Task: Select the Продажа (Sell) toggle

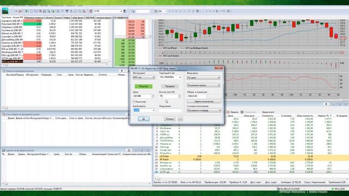Action: [170, 86]
